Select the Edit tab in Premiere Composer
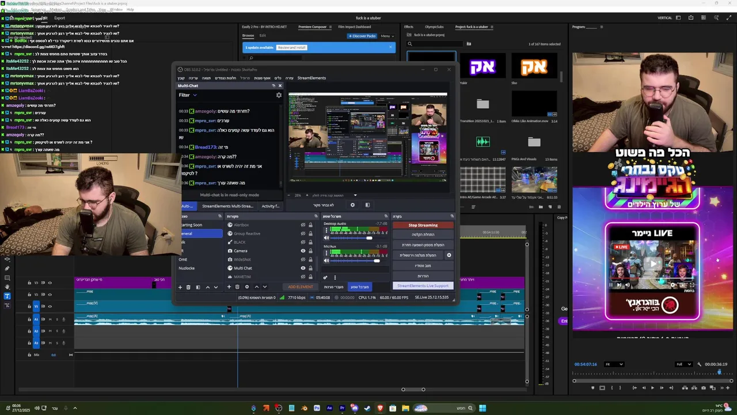Image resolution: width=737 pixels, height=415 pixels. pyautogui.click(x=263, y=36)
